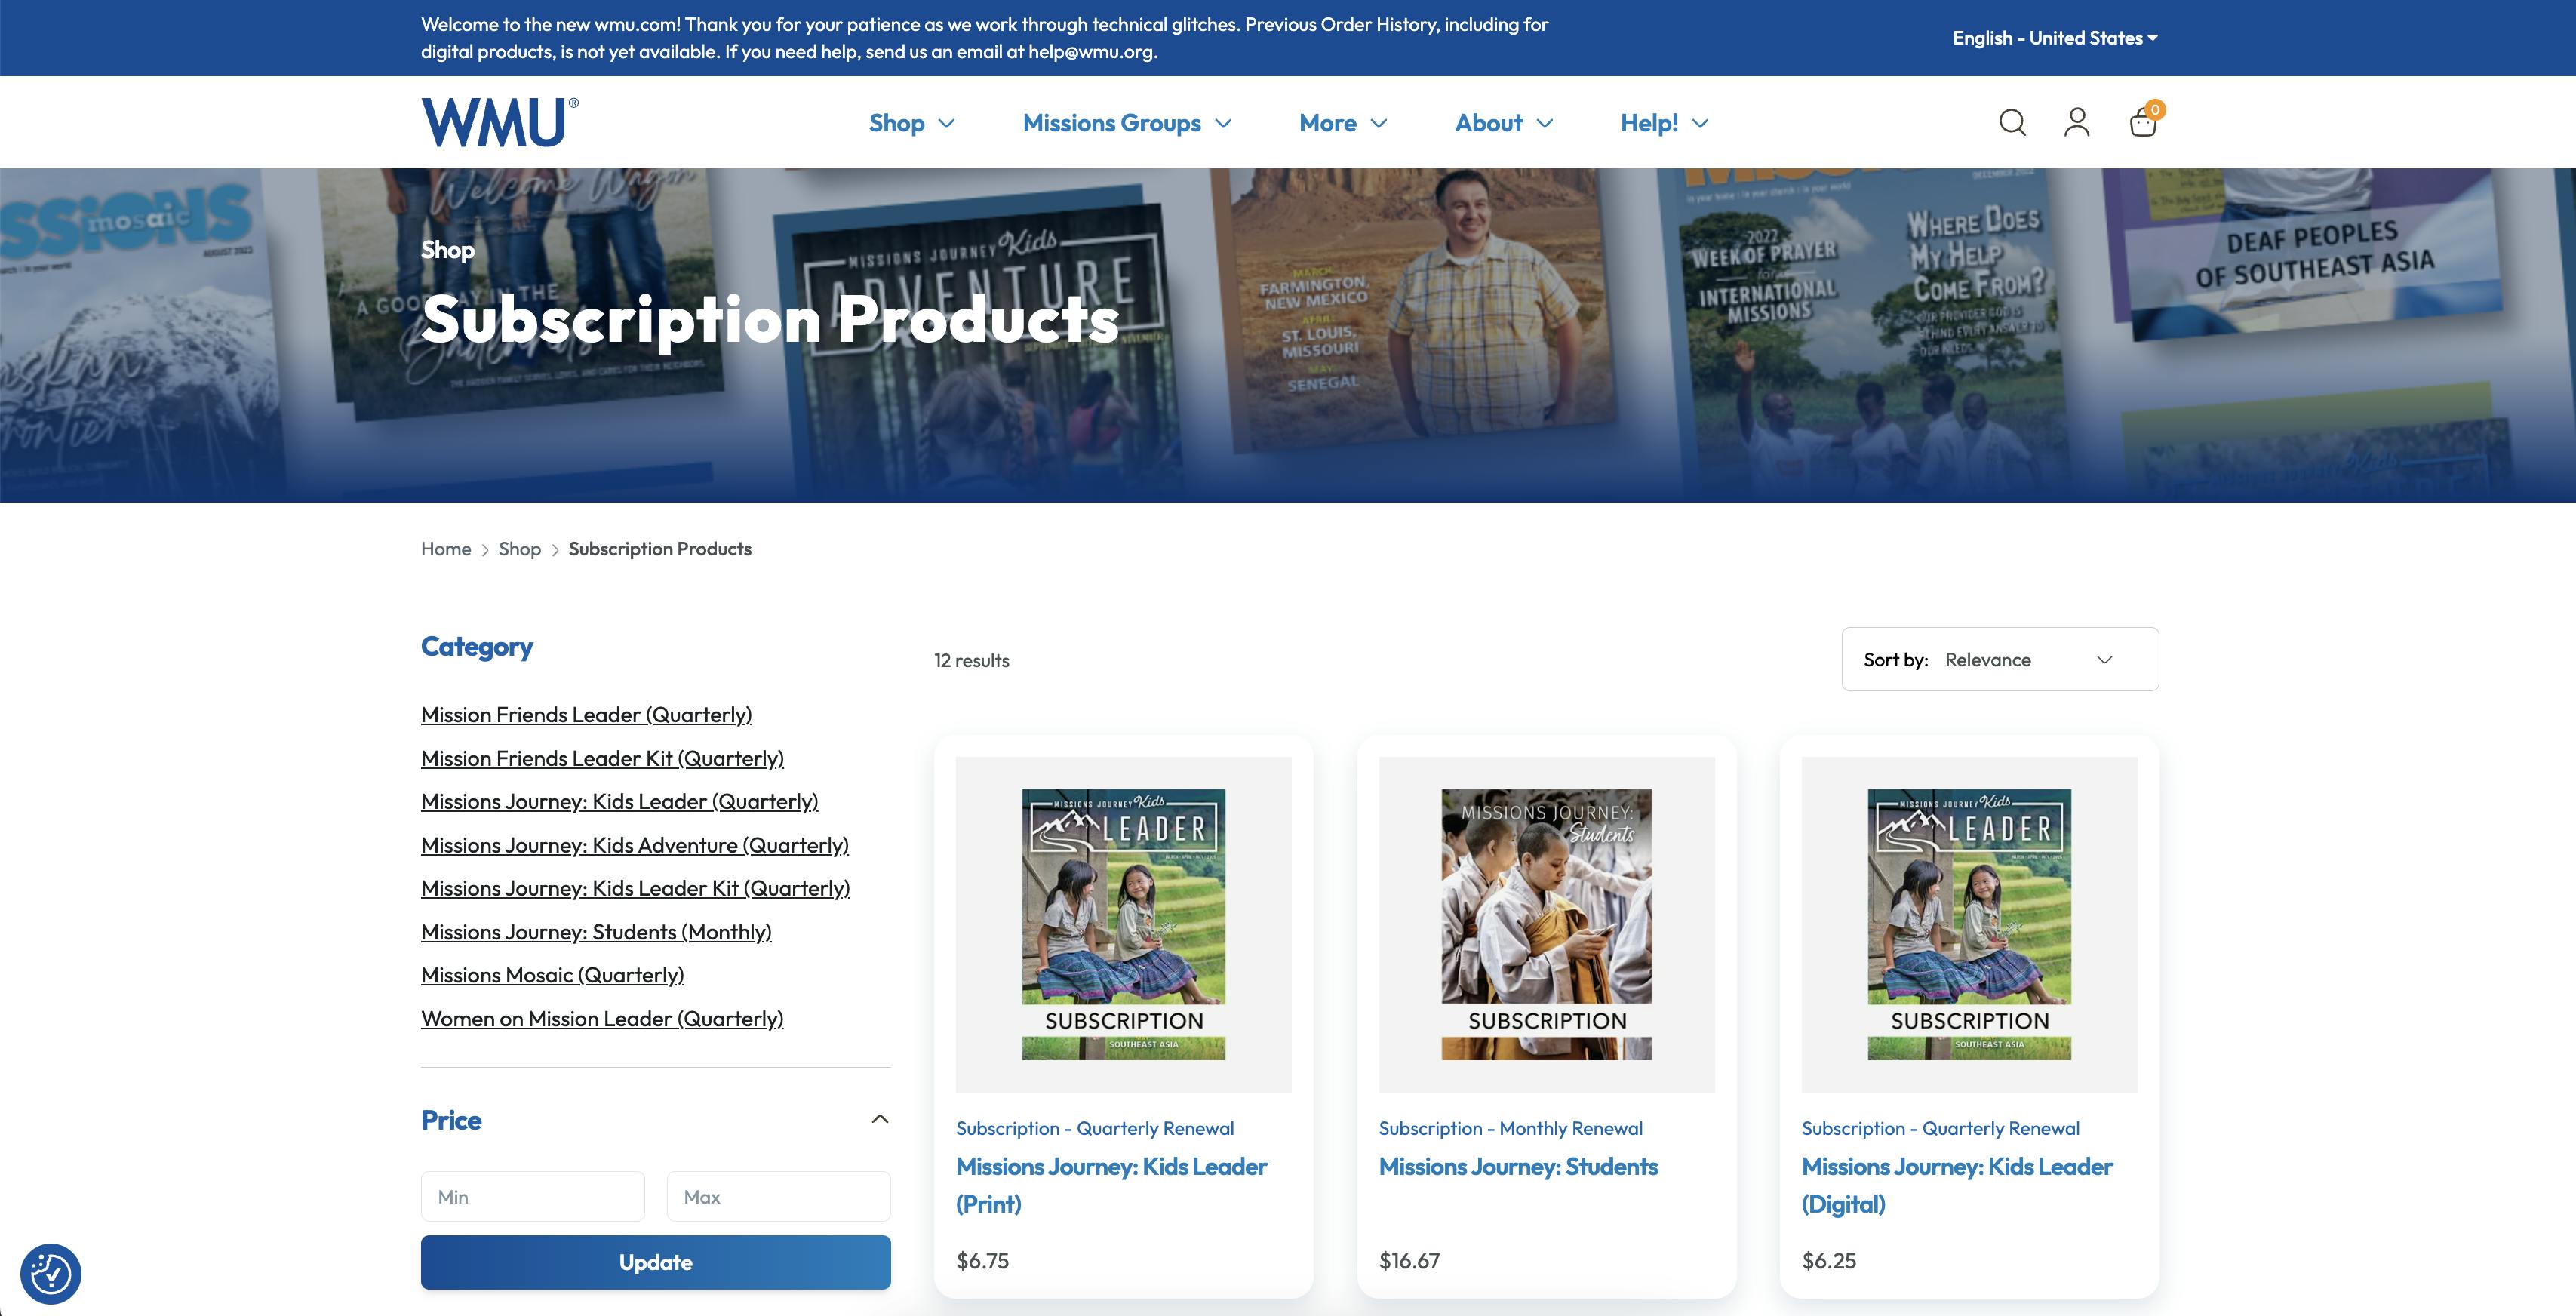Select Mission Friends Leader Kit (Quarterly) category

[x=602, y=758]
